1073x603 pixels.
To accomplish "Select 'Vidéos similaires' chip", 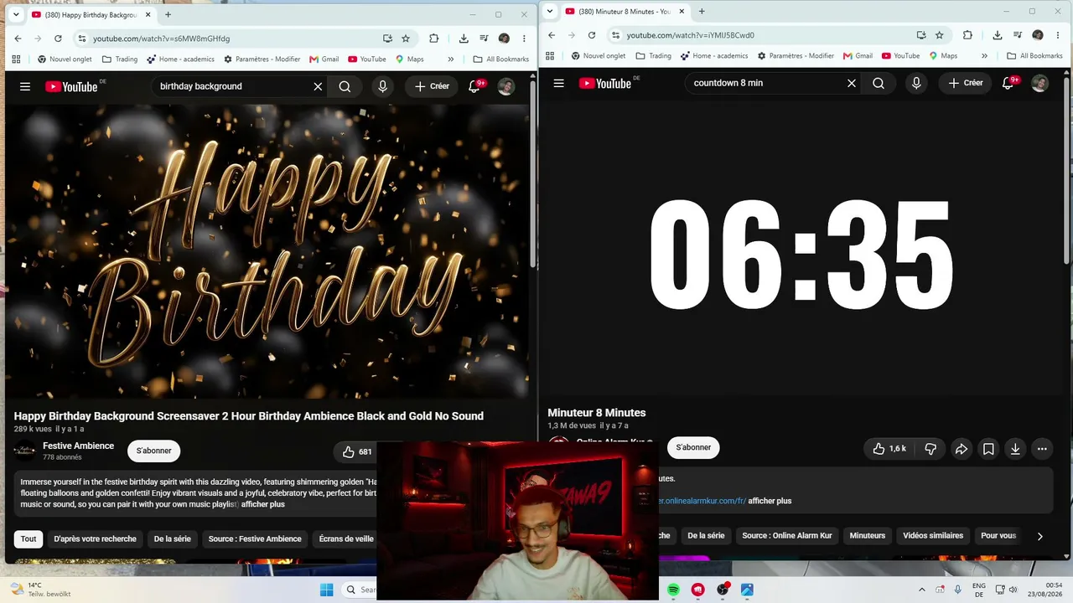I will click(x=933, y=536).
